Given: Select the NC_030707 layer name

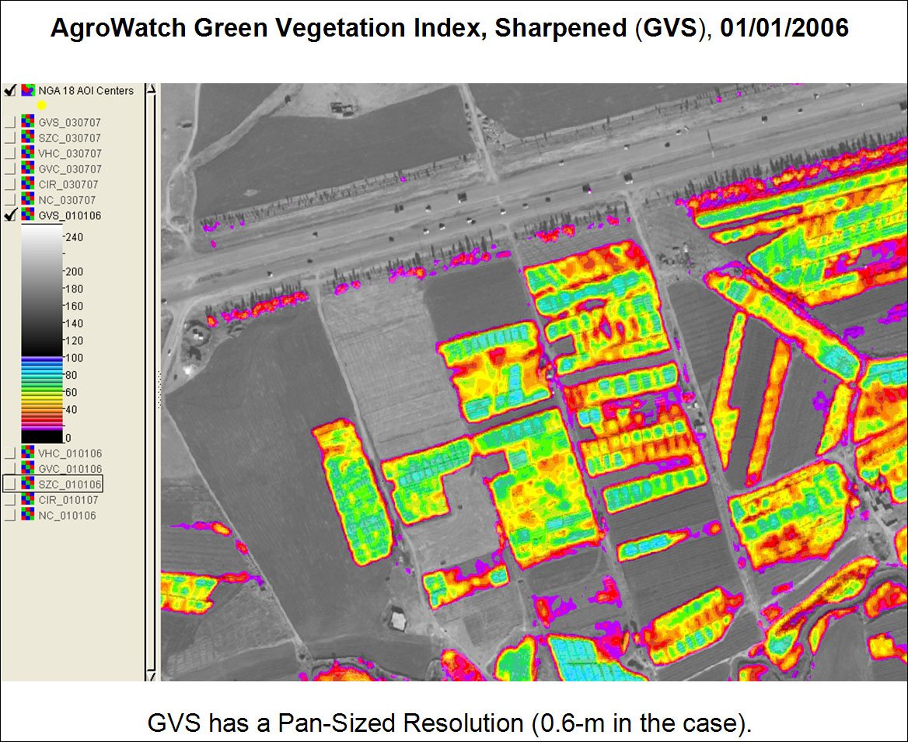Looking at the screenshot, I should tap(68, 200).
